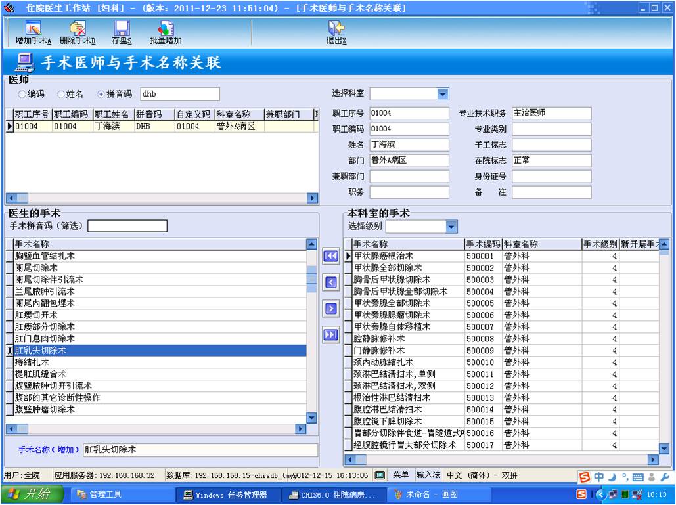
Task: Click scroll-down arrow of doctor's surgery list
Action: [x=311, y=418]
